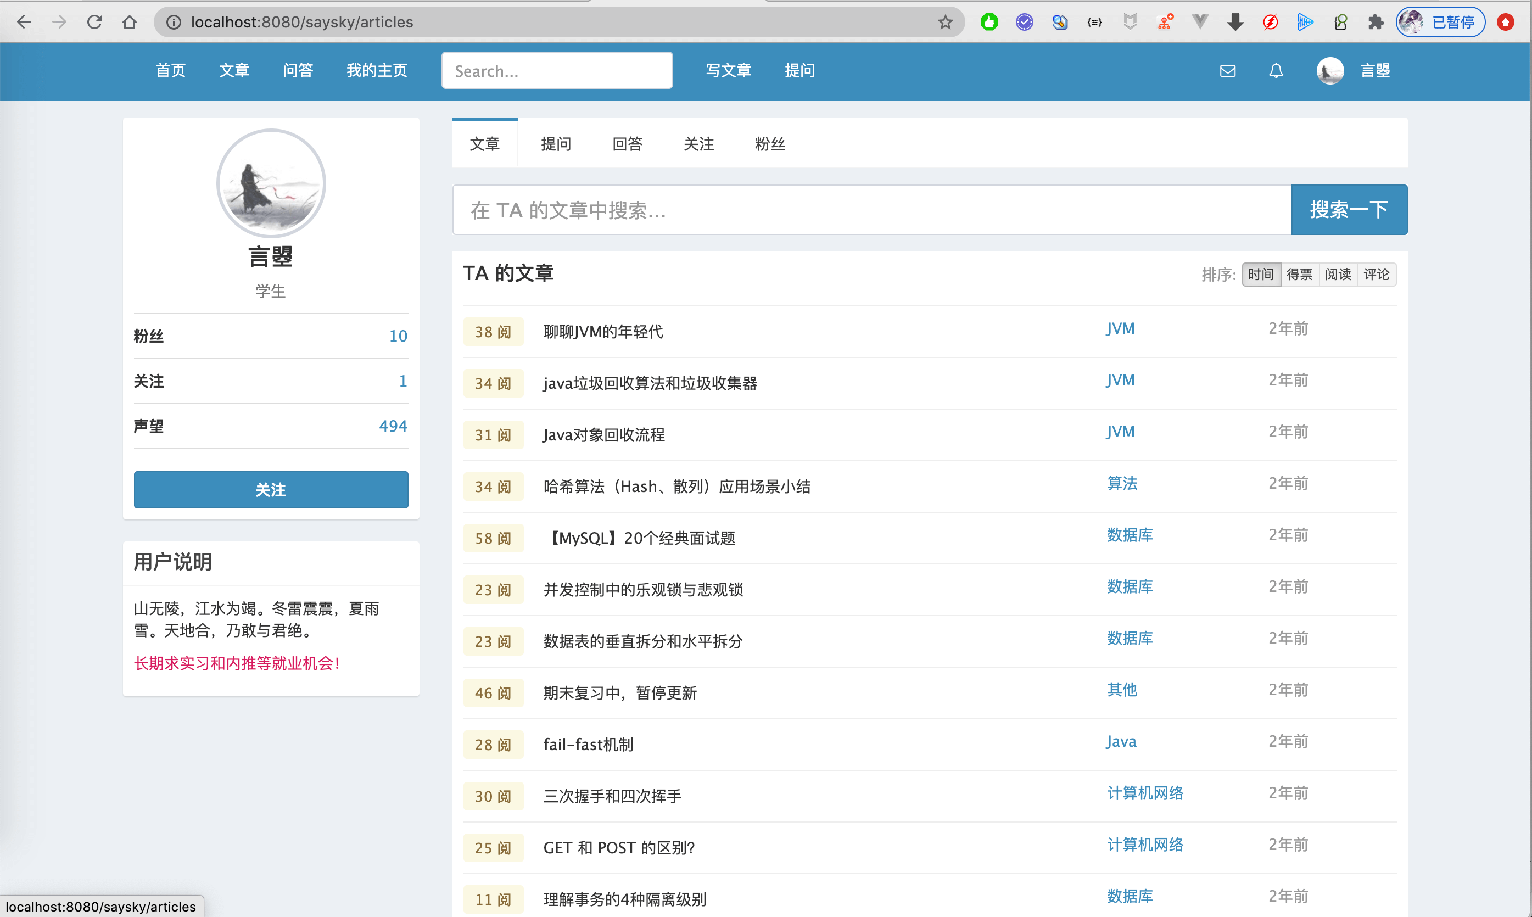Image resolution: width=1532 pixels, height=917 pixels.
Task: Sort articles by 阅读
Action: (1339, 275)
